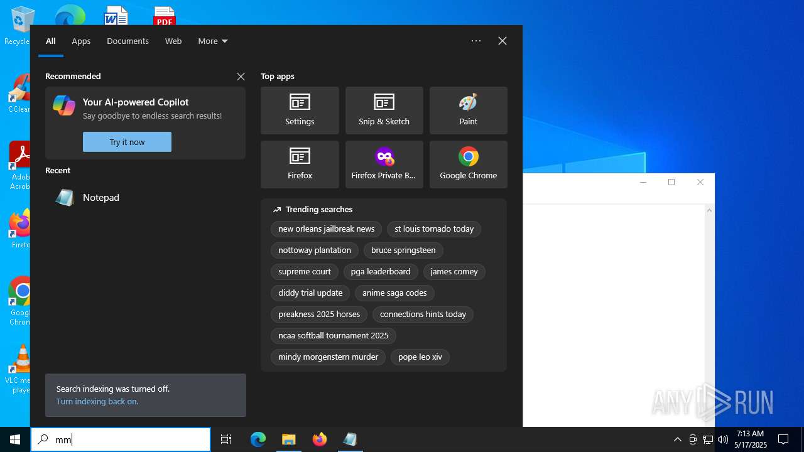
Task: Select the PDF file on the desktop
Action: pyautogui.click(x=164, y=16)
